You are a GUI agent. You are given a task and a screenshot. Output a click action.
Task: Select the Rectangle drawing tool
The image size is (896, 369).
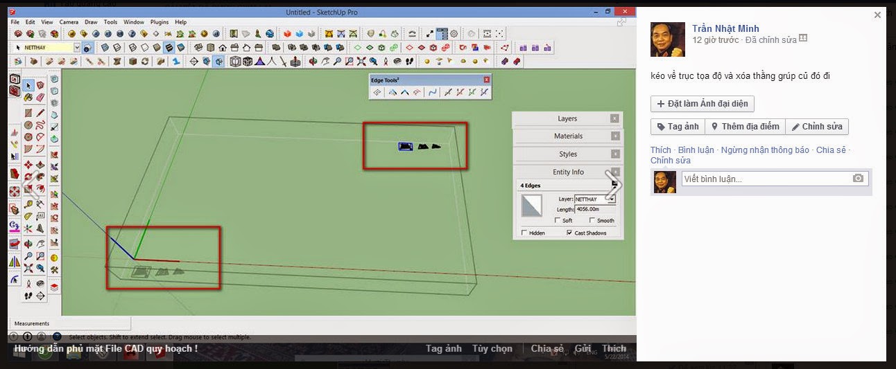coord(28,113)
